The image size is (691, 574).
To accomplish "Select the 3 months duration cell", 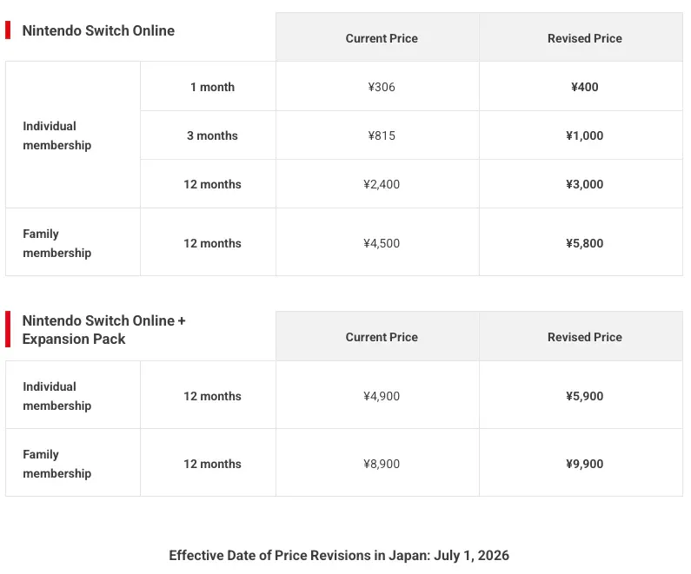I will (x=212, y=135).
